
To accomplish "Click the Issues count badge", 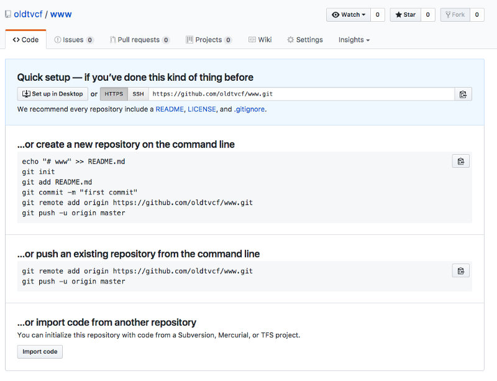I will pos(89,40).
